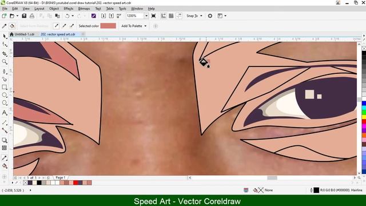Open the File menu
This screenshot has width=366, height=206.
(x=5, y=9)
